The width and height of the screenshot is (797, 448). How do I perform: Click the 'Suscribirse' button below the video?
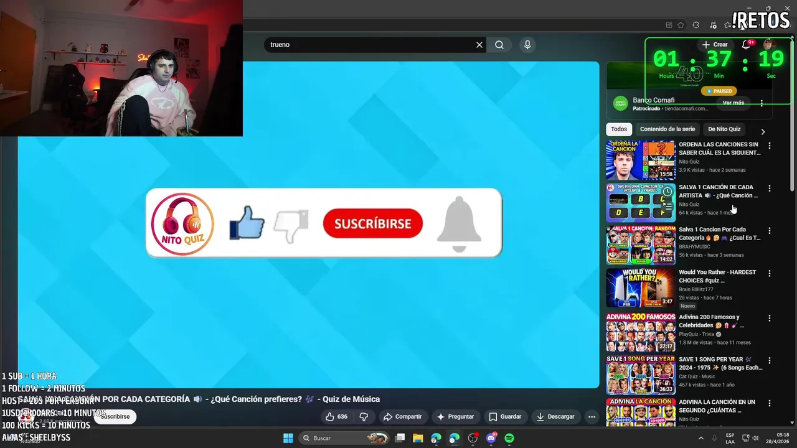click(115, 416)
